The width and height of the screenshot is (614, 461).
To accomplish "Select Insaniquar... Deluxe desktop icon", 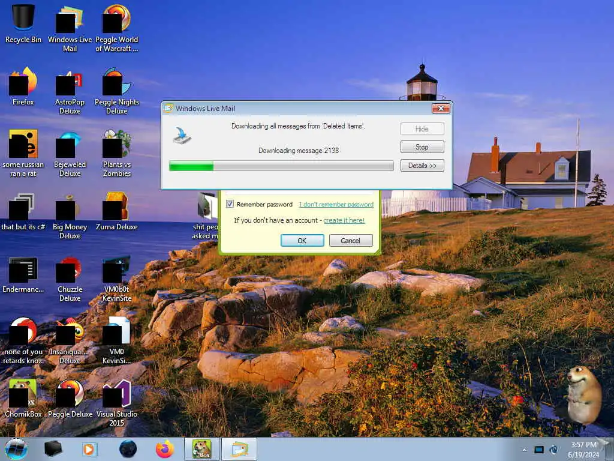I will (x=70, y=340).
